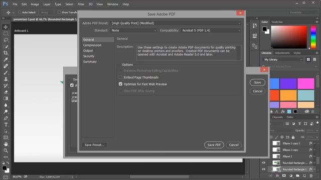Open the Opacity dropdown in Layers panel
This screenshot has width=321, height=180.
point(317,130)
